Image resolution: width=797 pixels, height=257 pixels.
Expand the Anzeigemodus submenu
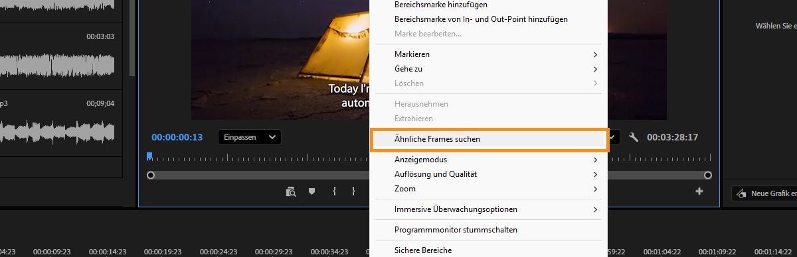[488, 160]
